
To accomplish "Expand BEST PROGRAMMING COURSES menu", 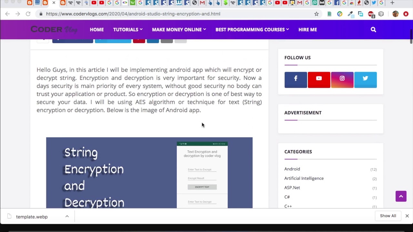I will (252, 29).
